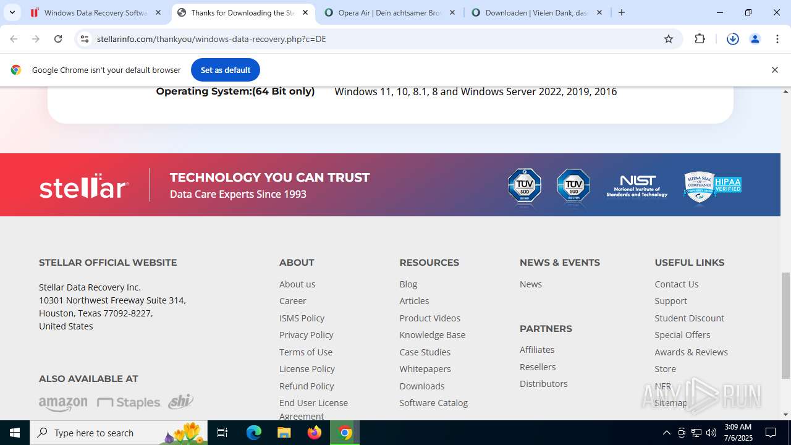Image resolution: width=791 pixels, height=445 pixels.
Task: Click the first TÜV SÜD badge
Action: click(x=525, y=186)
